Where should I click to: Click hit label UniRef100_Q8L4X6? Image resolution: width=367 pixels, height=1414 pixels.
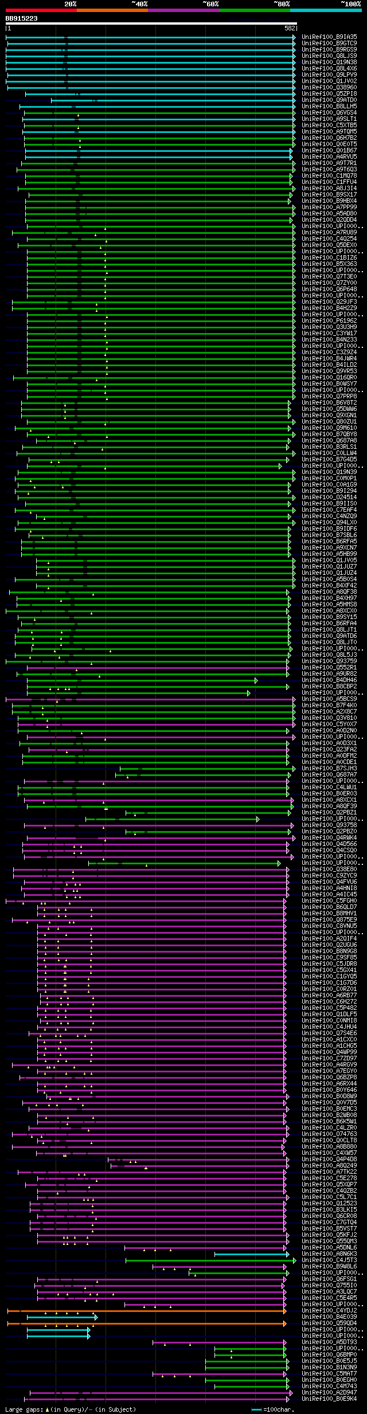coord(329,69)
